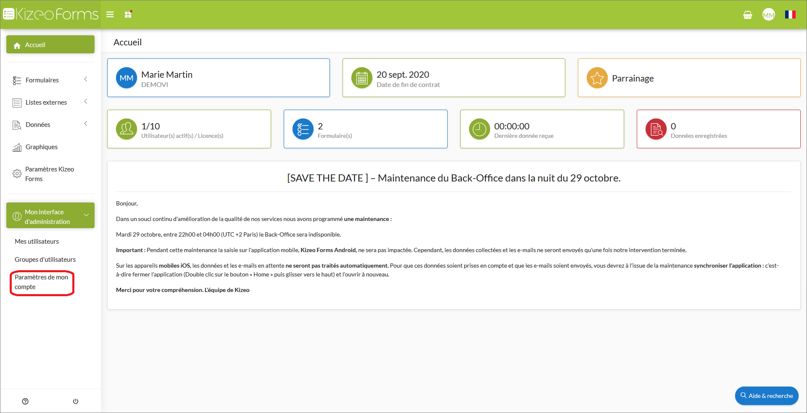
Task: Open the apps grid icon in header
Action: point(128,14)
